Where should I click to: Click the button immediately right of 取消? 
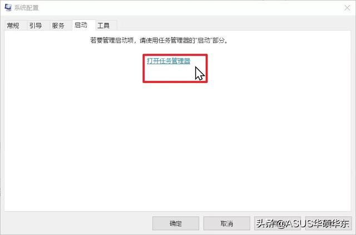point(278,223)
